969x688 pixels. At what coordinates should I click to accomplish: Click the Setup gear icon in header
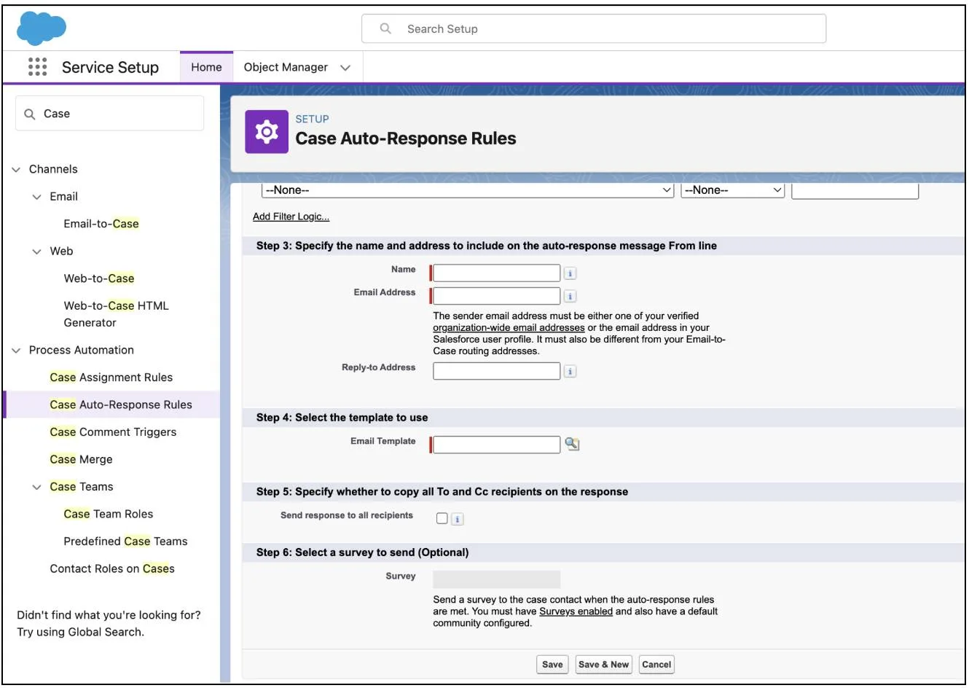click(267, 132)
